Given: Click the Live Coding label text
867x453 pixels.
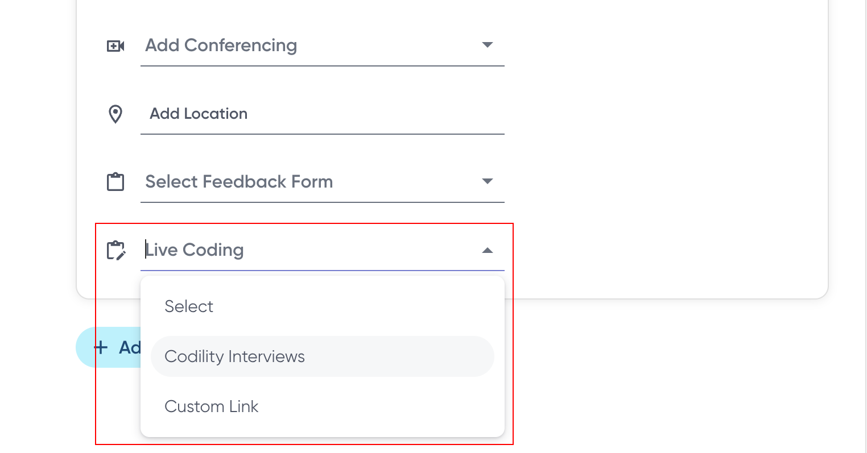Looking at the screenshot, I should [x=195, y=250].
